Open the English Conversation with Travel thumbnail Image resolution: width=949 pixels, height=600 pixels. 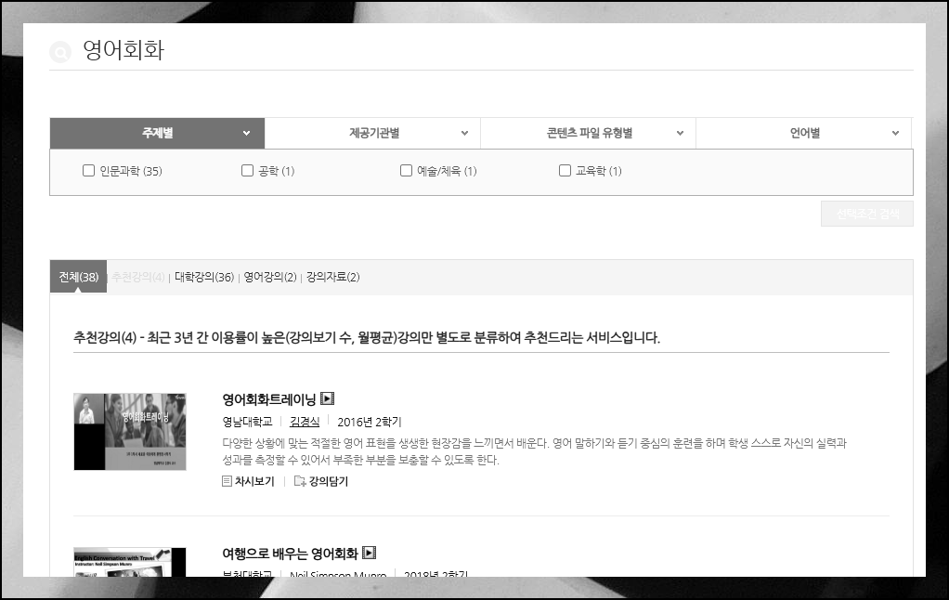[x=130, y=562]
